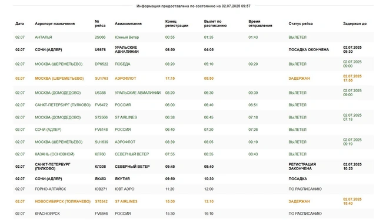Select flight number 'U6388'
386x220 pixels.
click(x=100, y=93)
